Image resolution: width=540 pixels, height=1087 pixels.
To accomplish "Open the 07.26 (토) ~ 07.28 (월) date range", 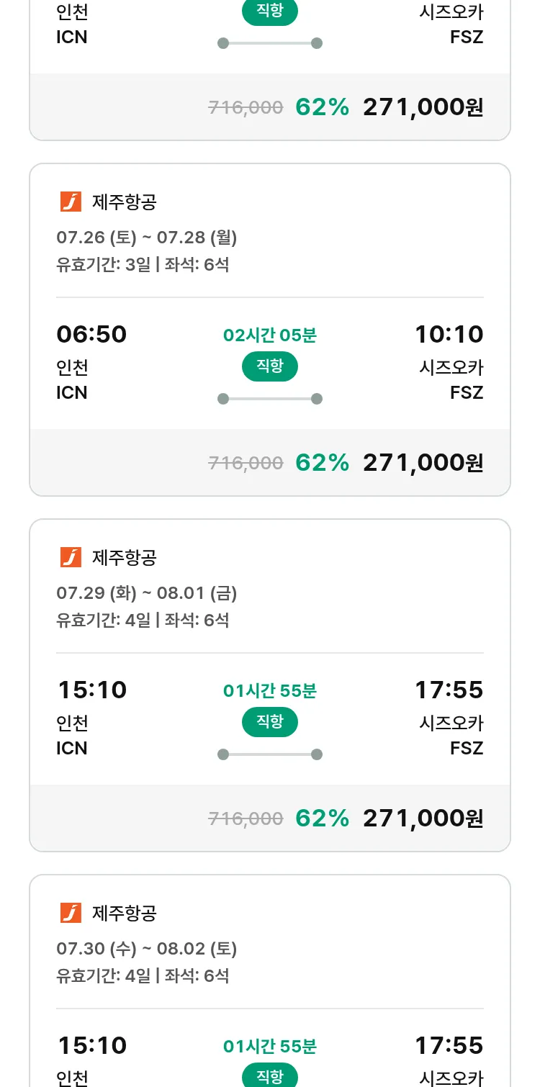I will pos(147,237).
